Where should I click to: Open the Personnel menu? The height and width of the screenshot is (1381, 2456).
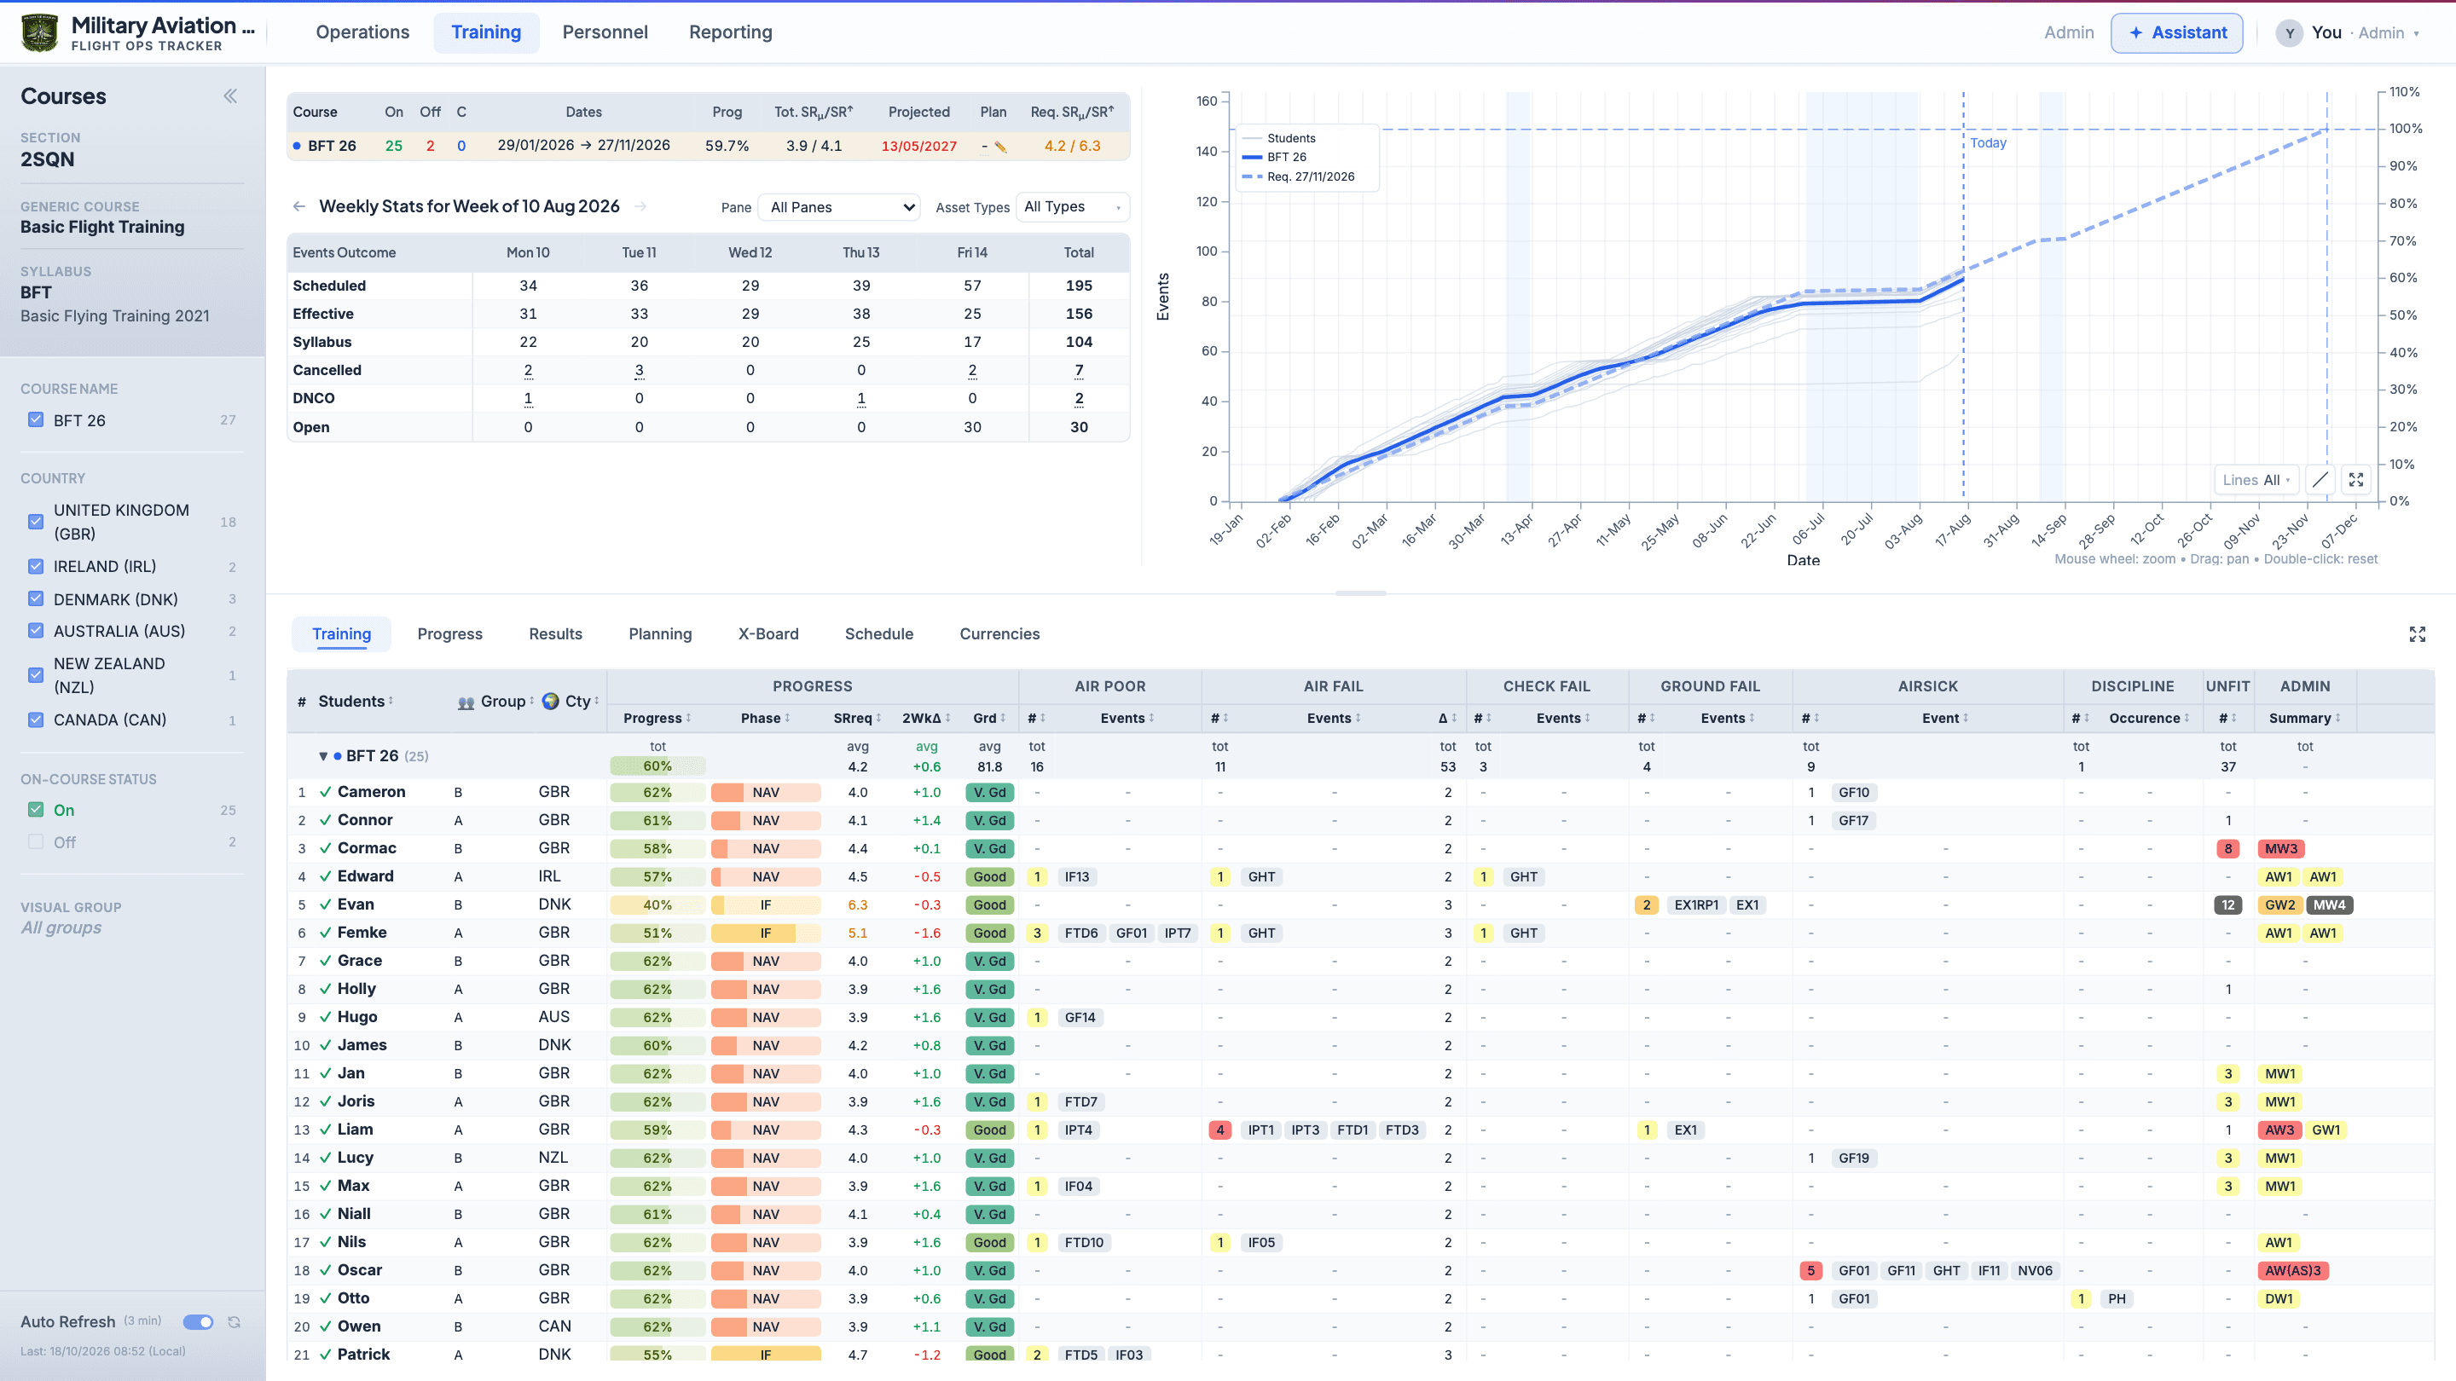605,32
